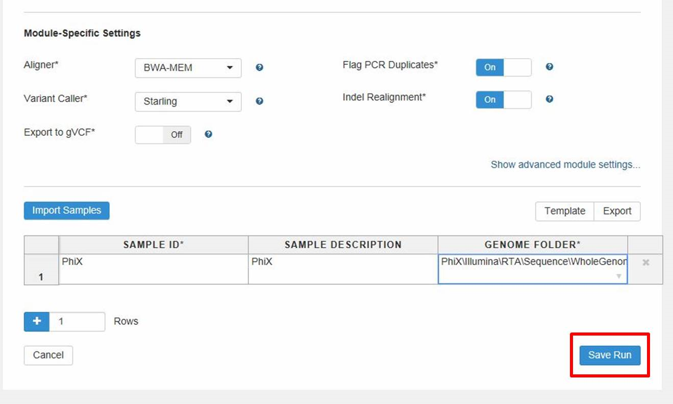Image resolution: width=673 pixels, height=404 pixels.
Task: Click help icon for Indel Realignment
Action: point(549,99)
